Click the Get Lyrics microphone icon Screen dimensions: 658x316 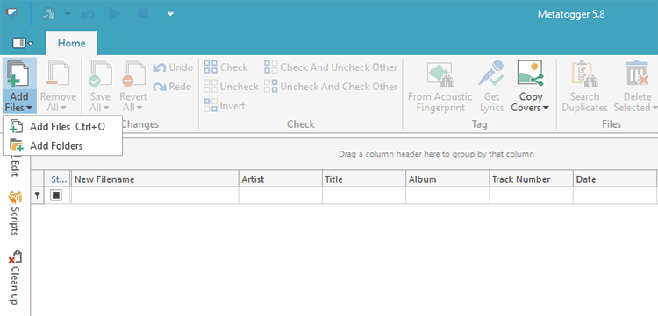click(491, 74)
